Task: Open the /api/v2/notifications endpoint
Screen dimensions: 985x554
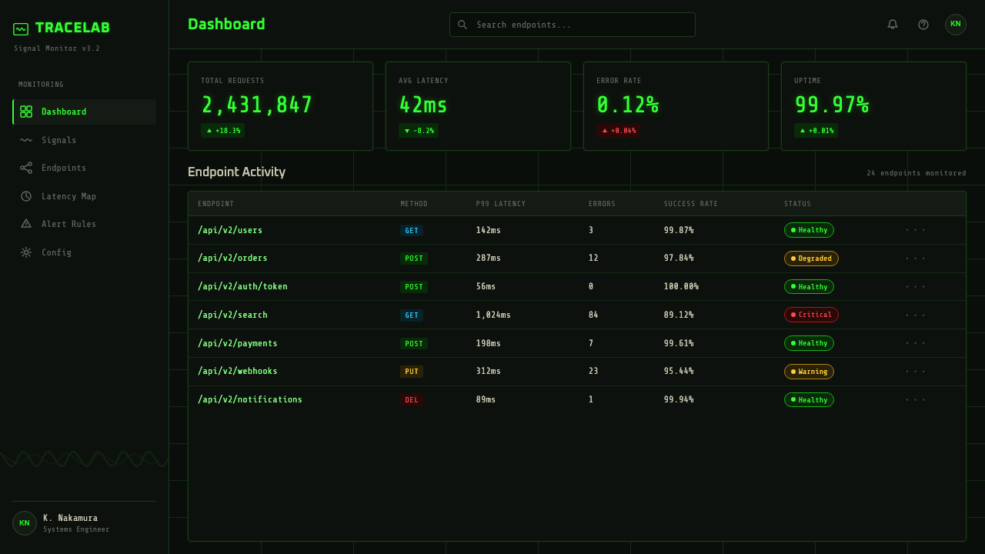Action: [250, 399]
